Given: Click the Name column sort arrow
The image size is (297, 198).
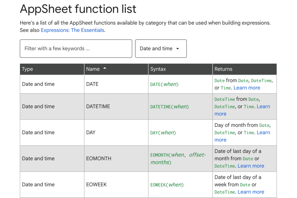Looking at the screenshot, I should point(105,68).
